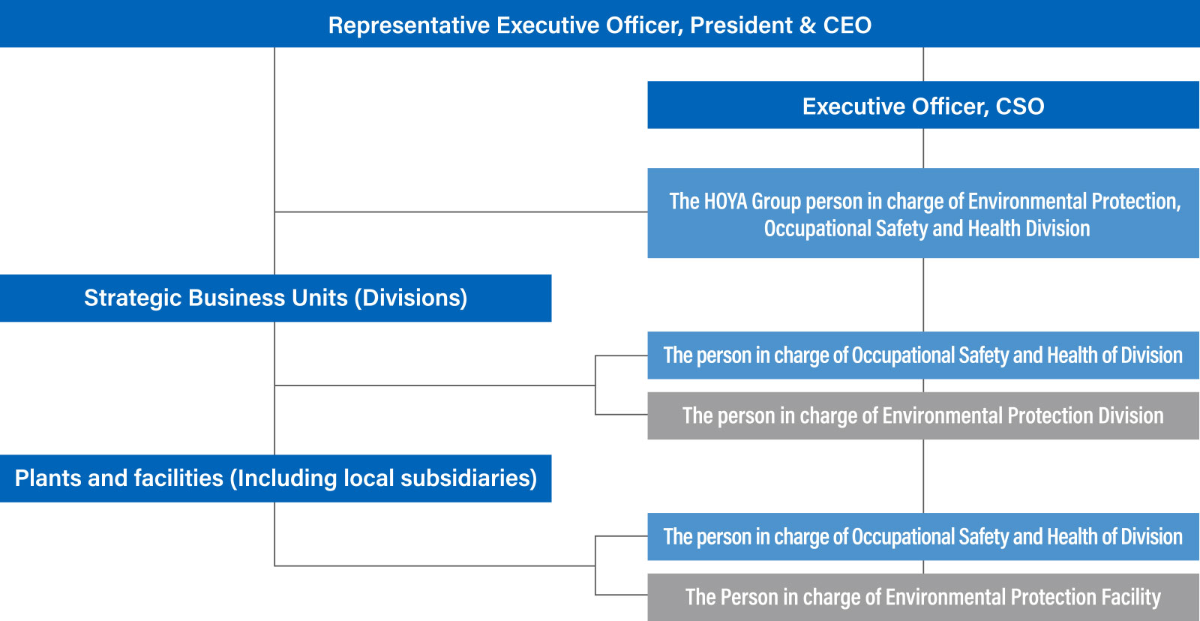Select Occupational Safety box linked to Plants and facilities
Screen dimensions: 1200x621
tap(923, 537)
